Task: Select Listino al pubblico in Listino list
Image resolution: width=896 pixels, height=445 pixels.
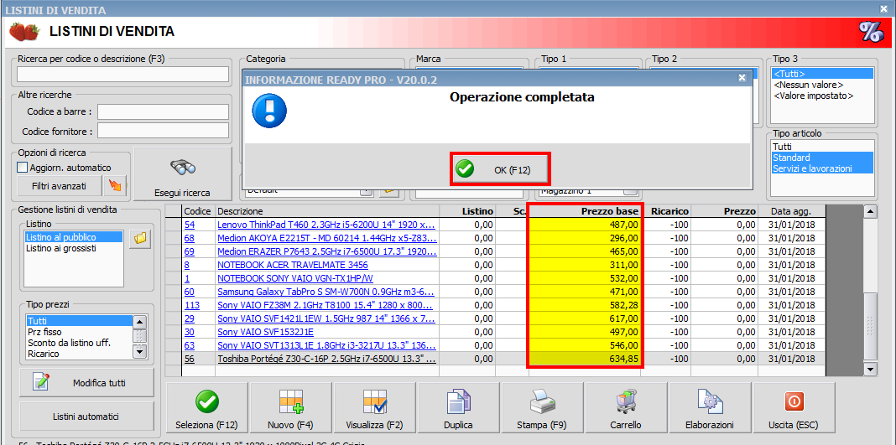Action: (74, 236)
